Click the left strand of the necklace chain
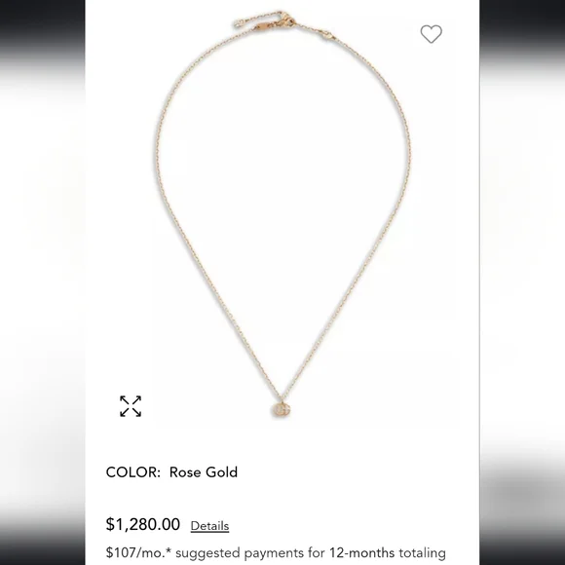Screen dimensions: 565x565 169,202
